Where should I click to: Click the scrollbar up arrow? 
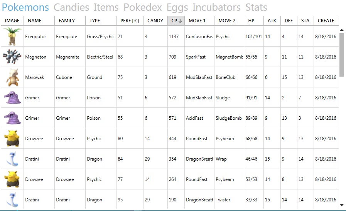coord(342,30)
